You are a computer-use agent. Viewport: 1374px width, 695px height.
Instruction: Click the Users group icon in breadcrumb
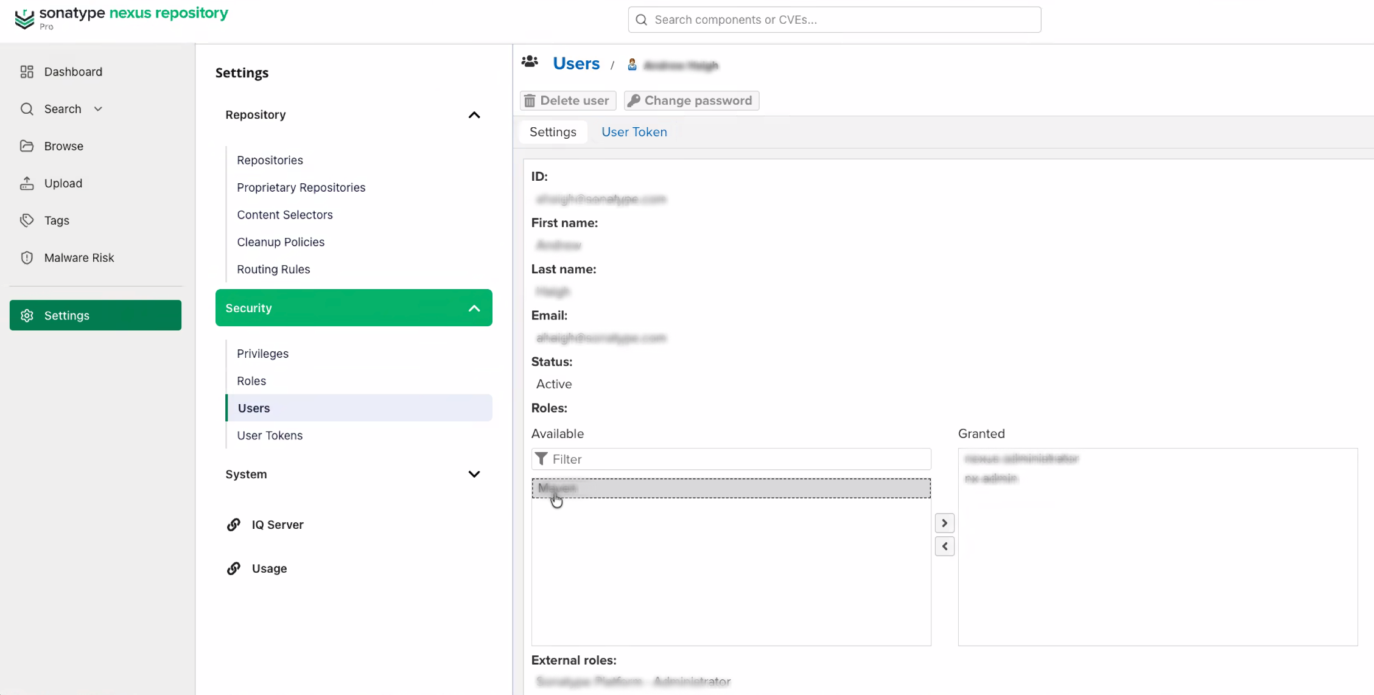coord(530,61)
